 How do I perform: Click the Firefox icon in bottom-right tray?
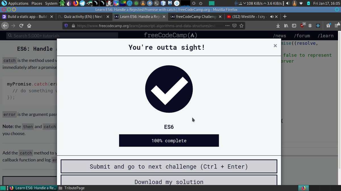(303, 188)
